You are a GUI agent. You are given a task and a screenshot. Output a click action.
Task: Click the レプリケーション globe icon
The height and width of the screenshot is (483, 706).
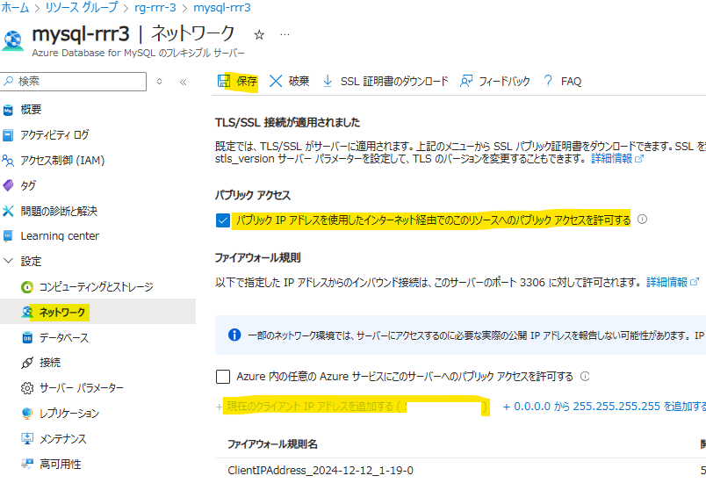(x=27, y=414)
